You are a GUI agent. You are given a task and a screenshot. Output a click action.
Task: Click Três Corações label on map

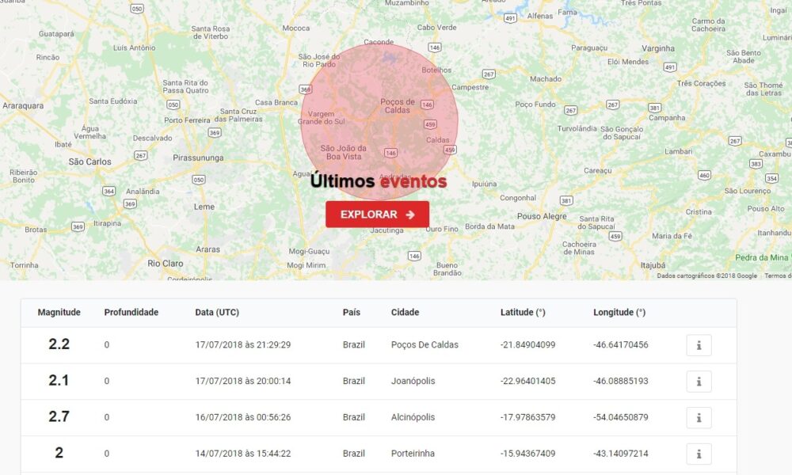(x=701, y=83)
